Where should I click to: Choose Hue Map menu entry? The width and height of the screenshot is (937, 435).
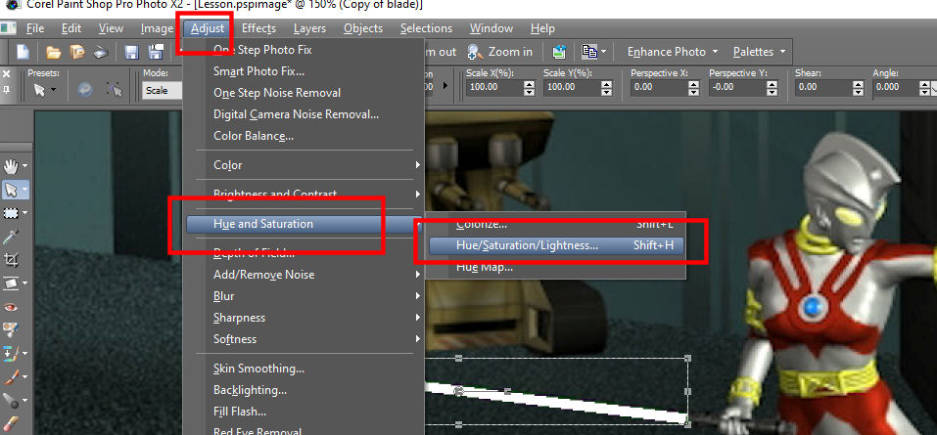point(556,267)
